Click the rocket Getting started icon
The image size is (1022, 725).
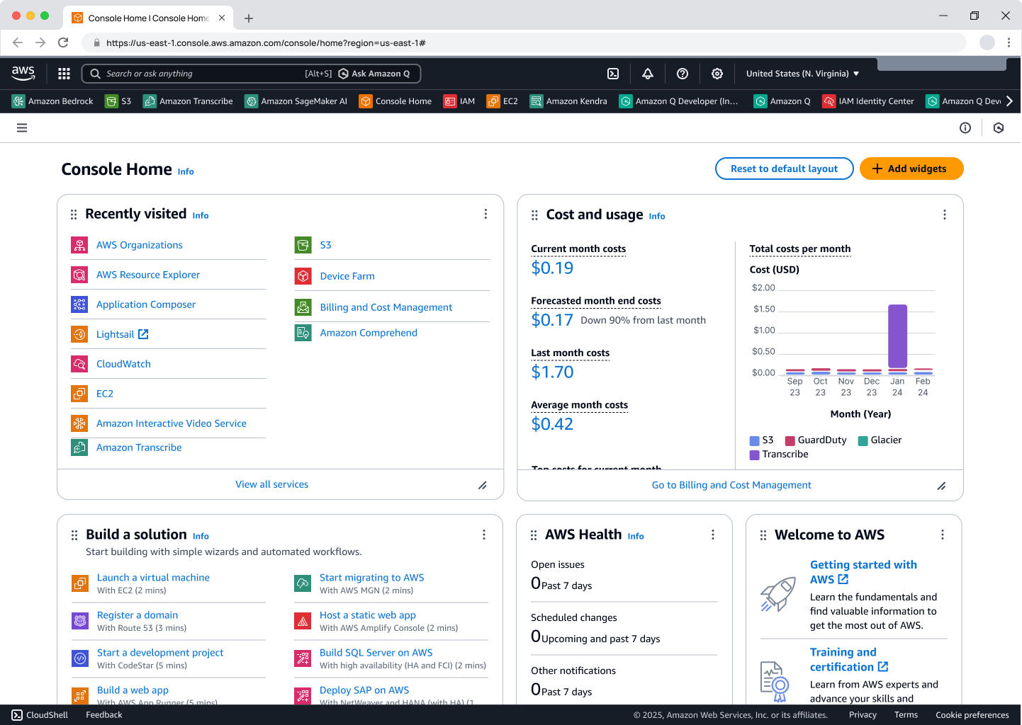click(x=777, y=594)
